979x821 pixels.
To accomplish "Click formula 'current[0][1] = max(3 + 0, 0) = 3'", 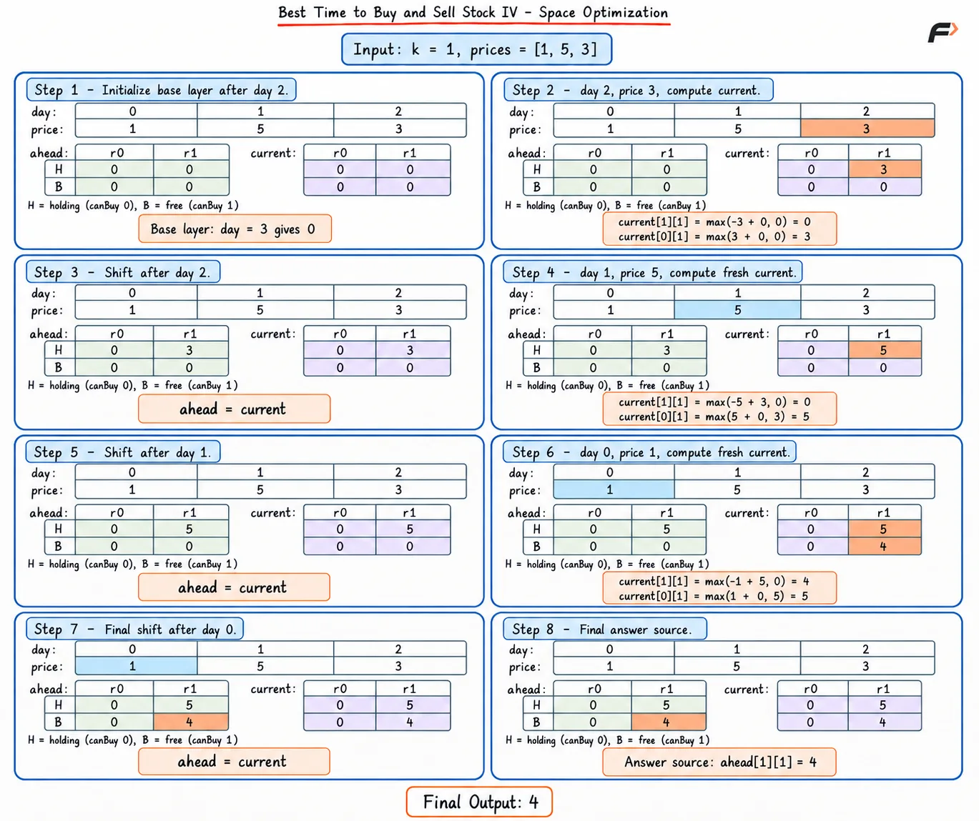I will [714, 237].
